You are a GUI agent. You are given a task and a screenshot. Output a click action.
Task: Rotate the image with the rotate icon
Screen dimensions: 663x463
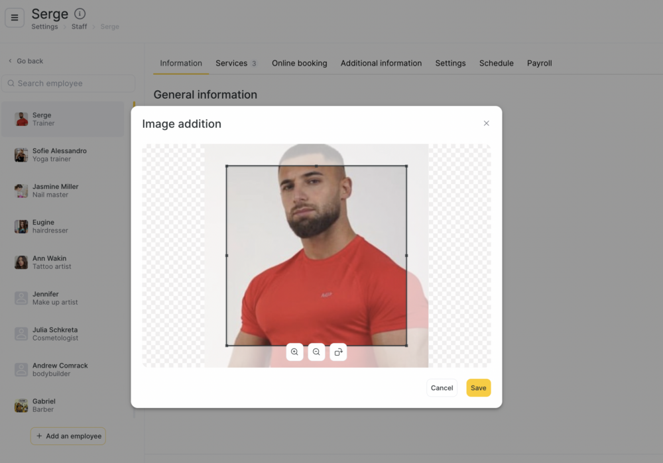338,352
